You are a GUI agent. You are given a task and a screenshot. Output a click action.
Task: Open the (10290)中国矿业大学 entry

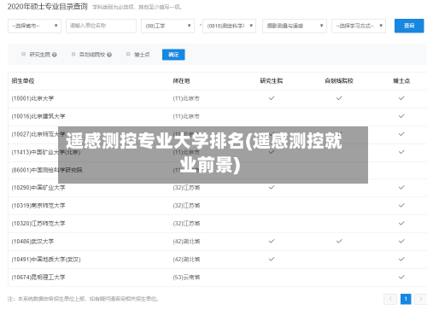[38, 188]
